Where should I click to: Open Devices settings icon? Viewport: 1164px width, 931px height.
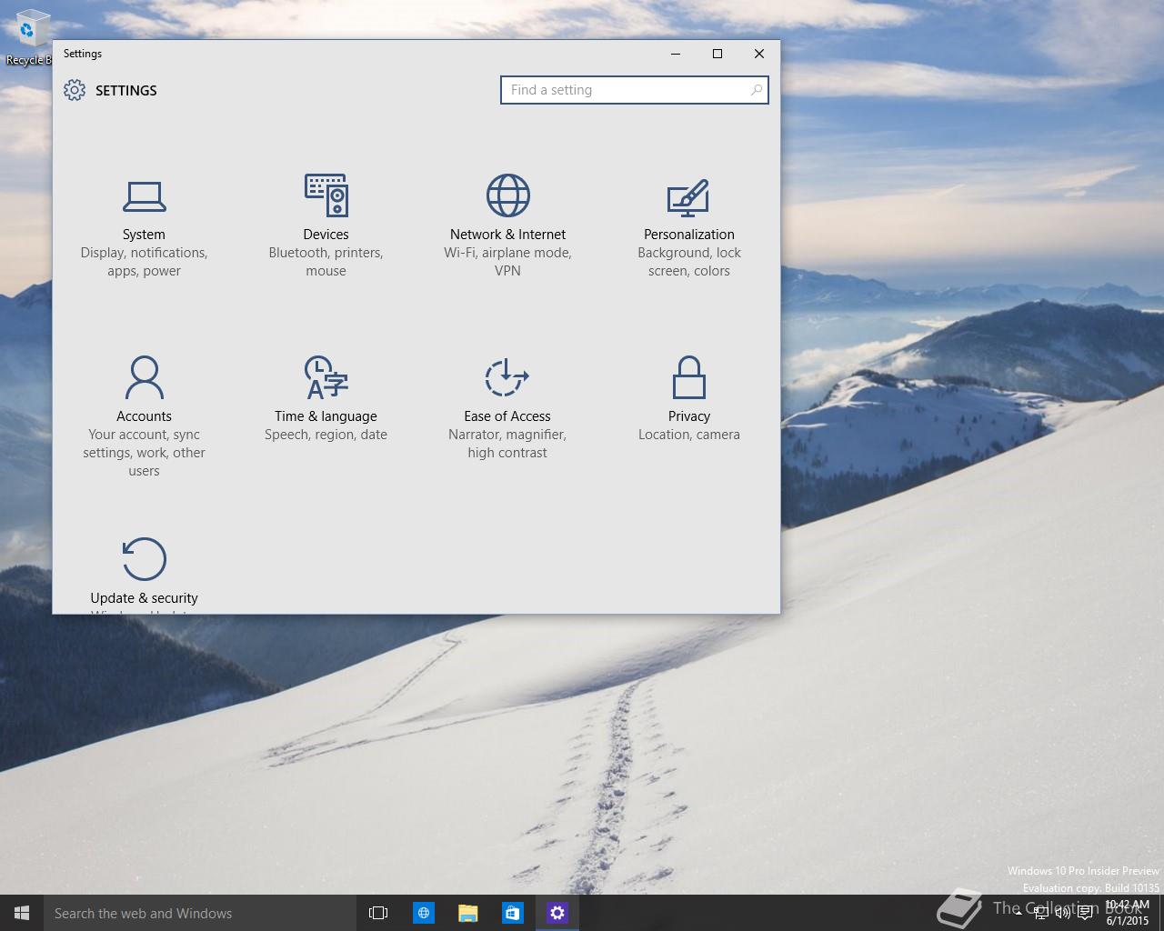[326, 195]
